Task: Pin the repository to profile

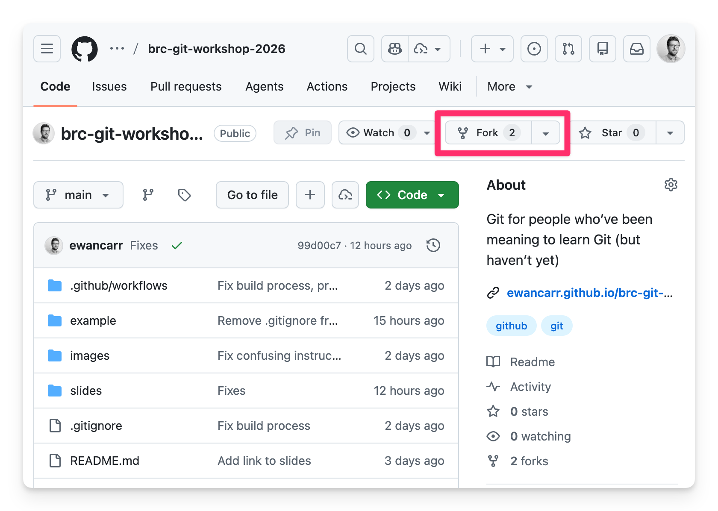Action: click(303, 133)
